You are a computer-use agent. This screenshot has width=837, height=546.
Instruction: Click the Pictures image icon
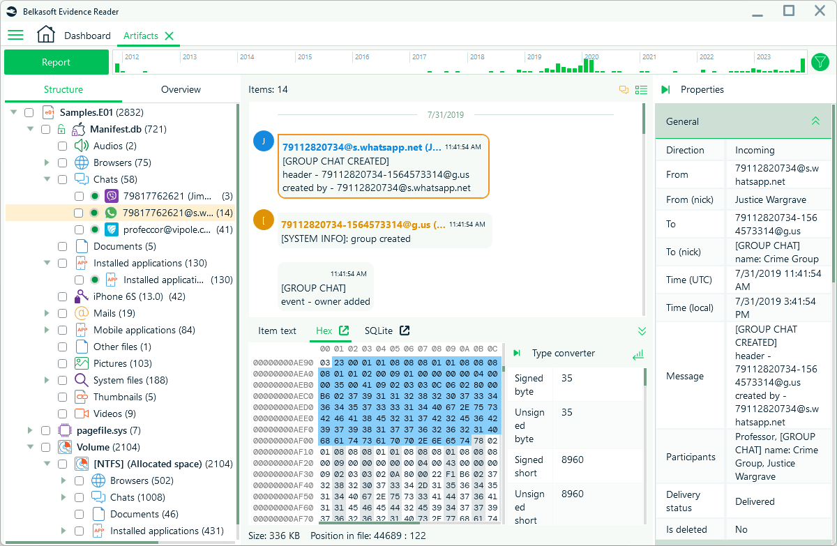pyautogui.click(x=82, y=363)
